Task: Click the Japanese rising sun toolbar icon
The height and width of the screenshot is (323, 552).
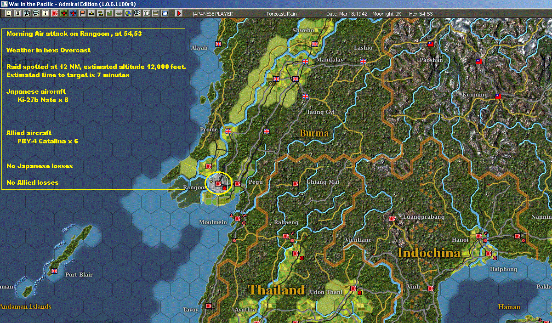Action: click(x=55, y=13)
